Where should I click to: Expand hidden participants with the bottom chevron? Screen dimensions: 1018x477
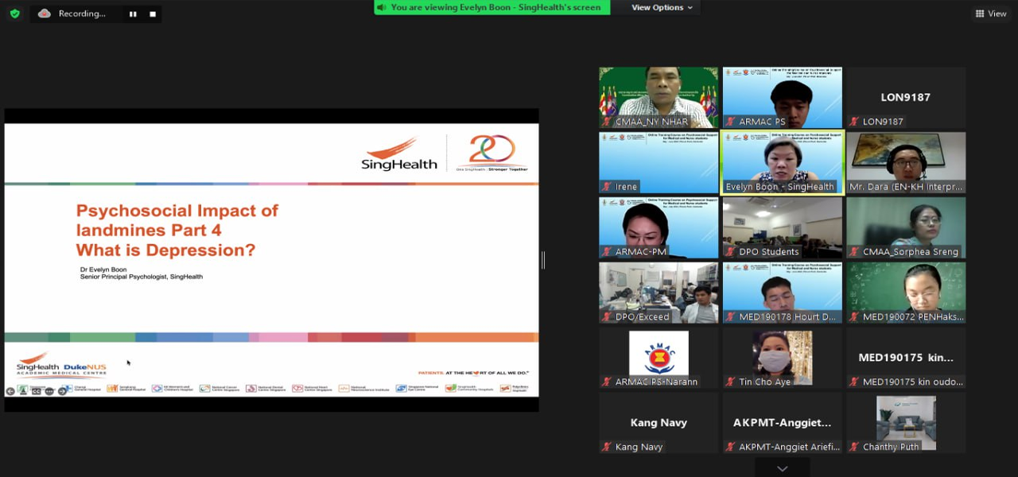click(782, 470)
